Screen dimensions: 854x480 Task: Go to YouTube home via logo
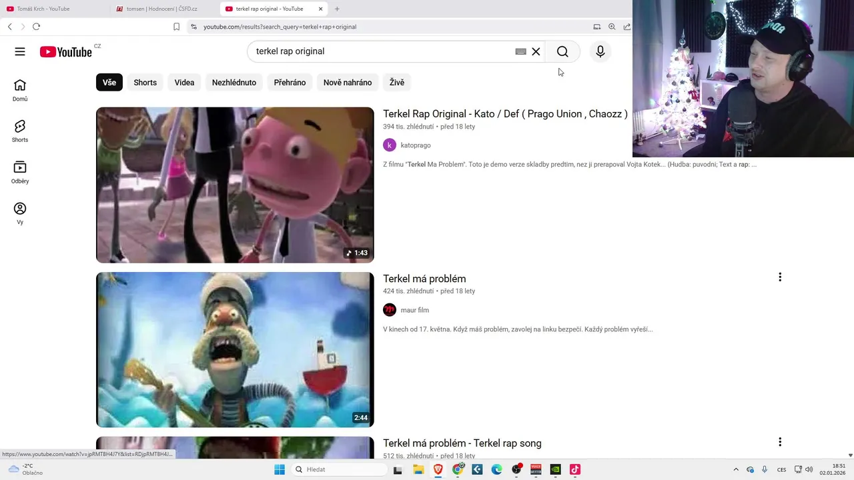click(x=65, y=52)
